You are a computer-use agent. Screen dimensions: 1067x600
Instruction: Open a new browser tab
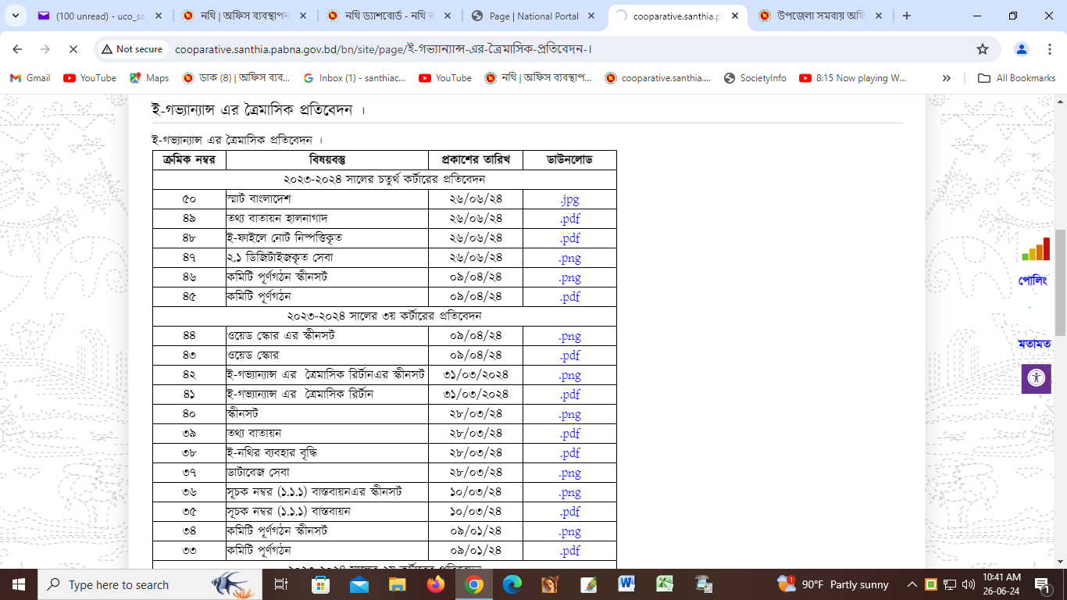[906, 16]
